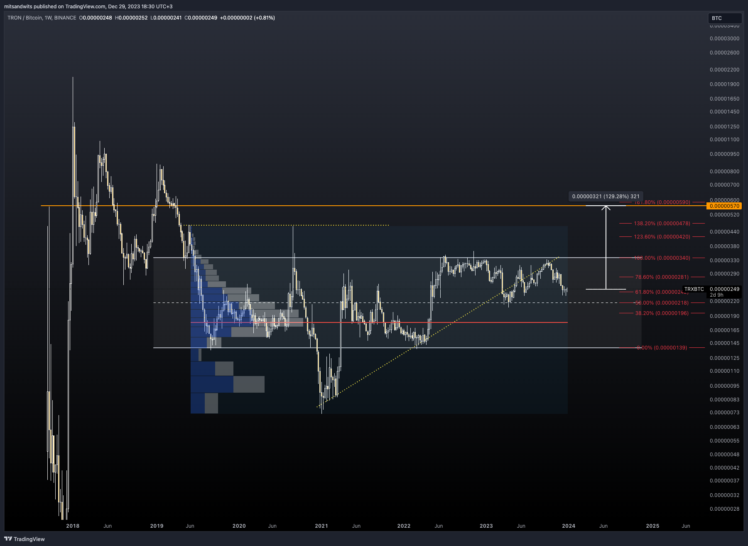Select the 123.60% (0.00000420) fib label
The image size is (748, 546).
(x=662, y=237)
